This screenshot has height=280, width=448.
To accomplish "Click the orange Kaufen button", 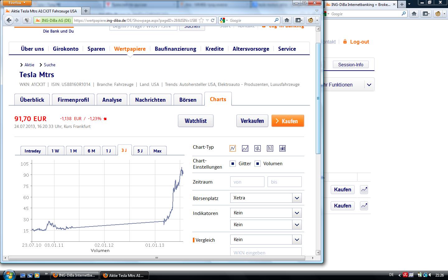I will [x=288, y=121].
